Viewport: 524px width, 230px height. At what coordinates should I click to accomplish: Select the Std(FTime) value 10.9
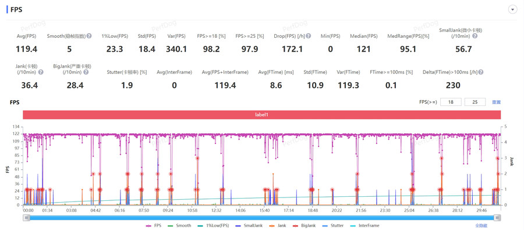(x=315, y=86)
